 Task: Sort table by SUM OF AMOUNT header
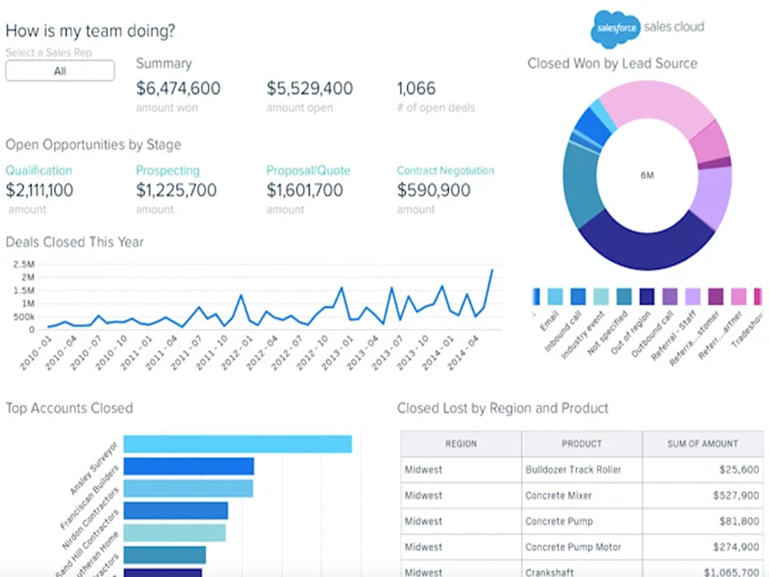703,444
